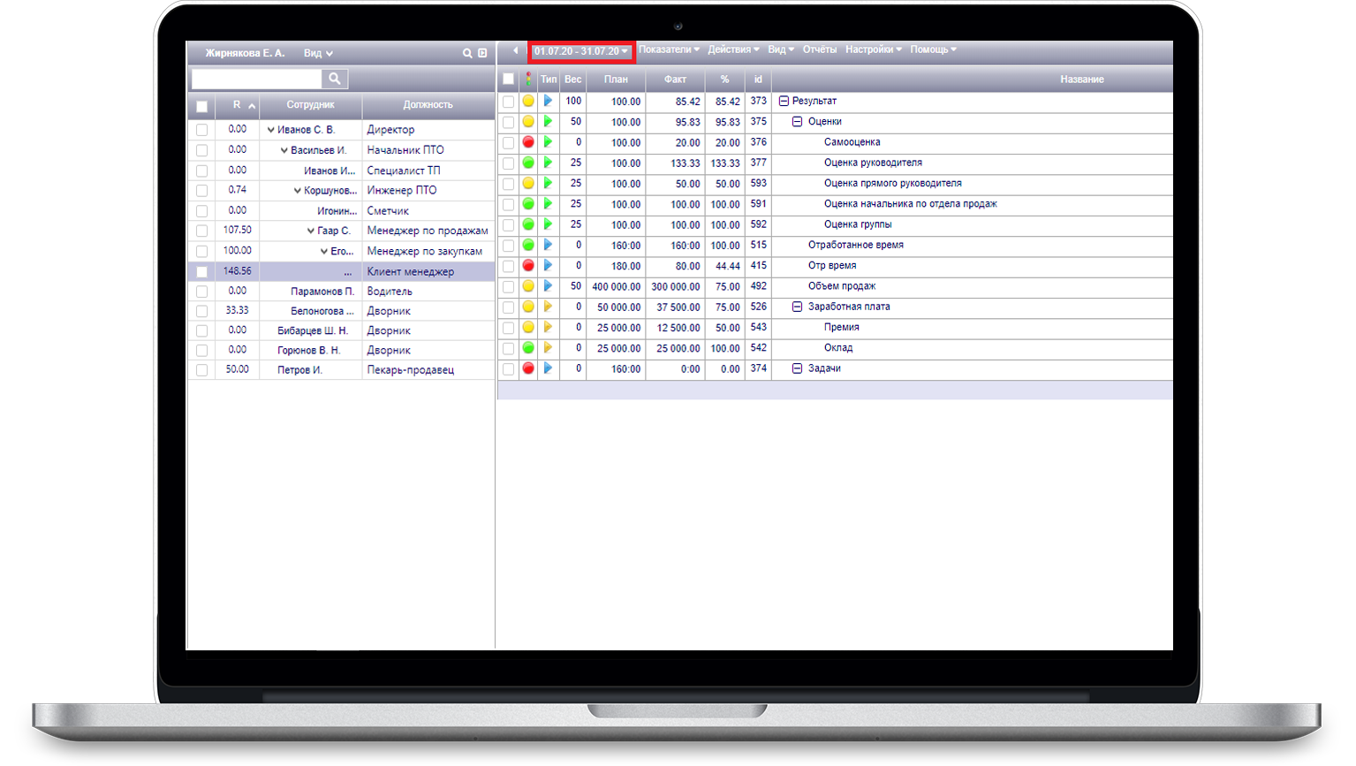
Task: Click the square panel icon next to the header magnifier
Action: (x=482, y=53)
